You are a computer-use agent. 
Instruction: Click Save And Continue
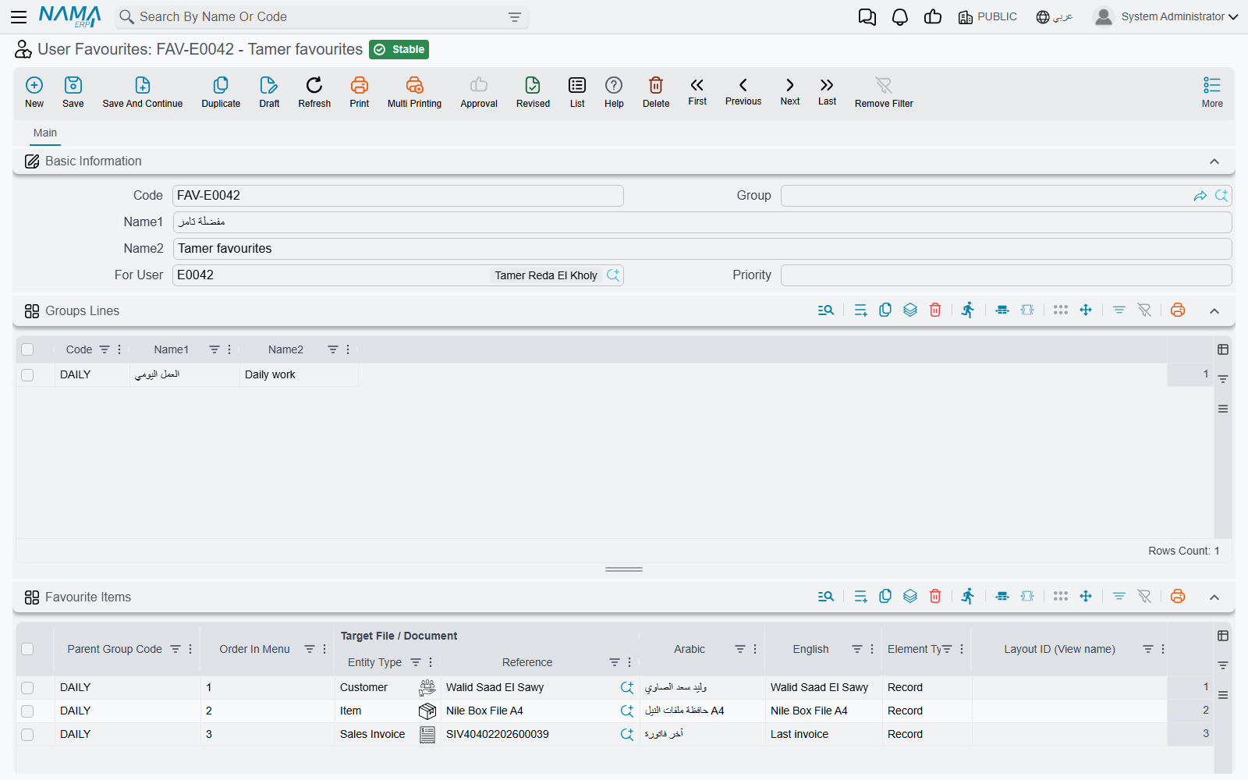pos(143,92)
